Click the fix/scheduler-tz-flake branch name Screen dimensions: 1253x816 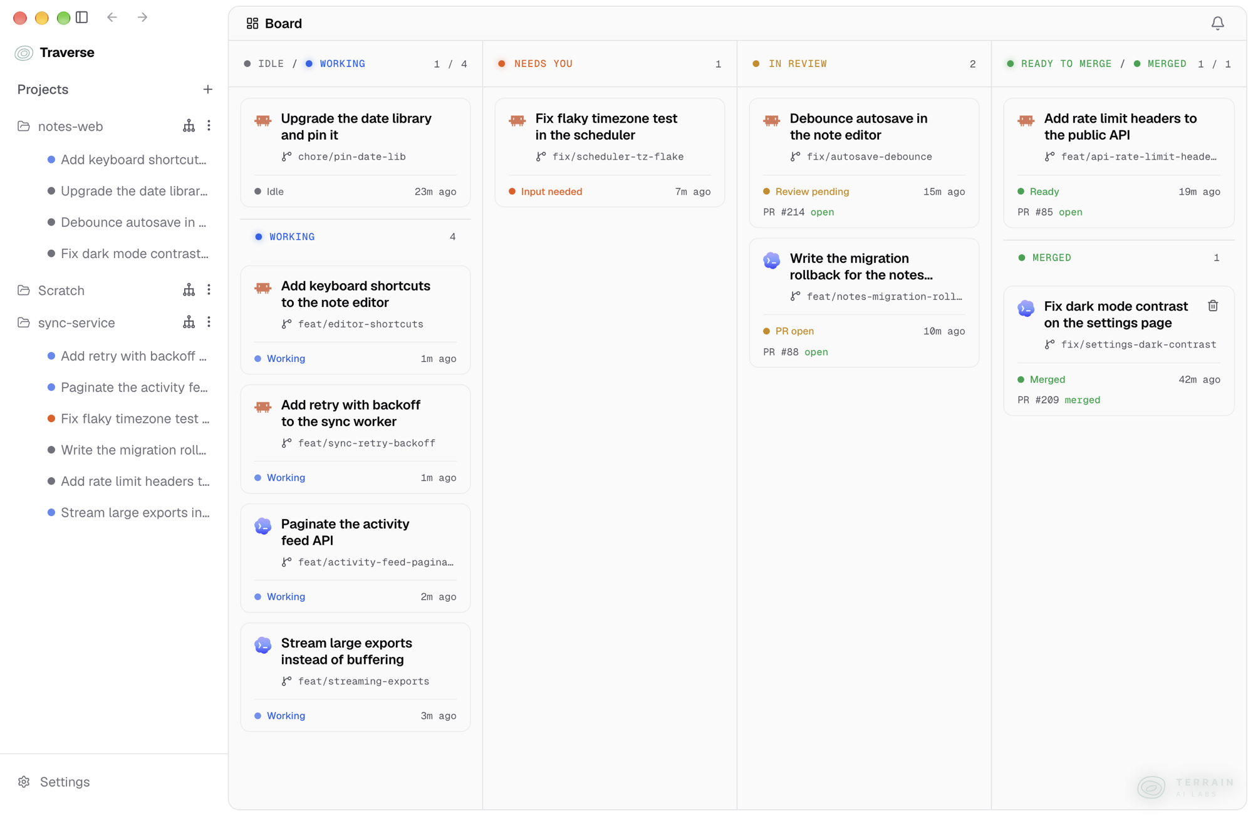coord(617,157)
